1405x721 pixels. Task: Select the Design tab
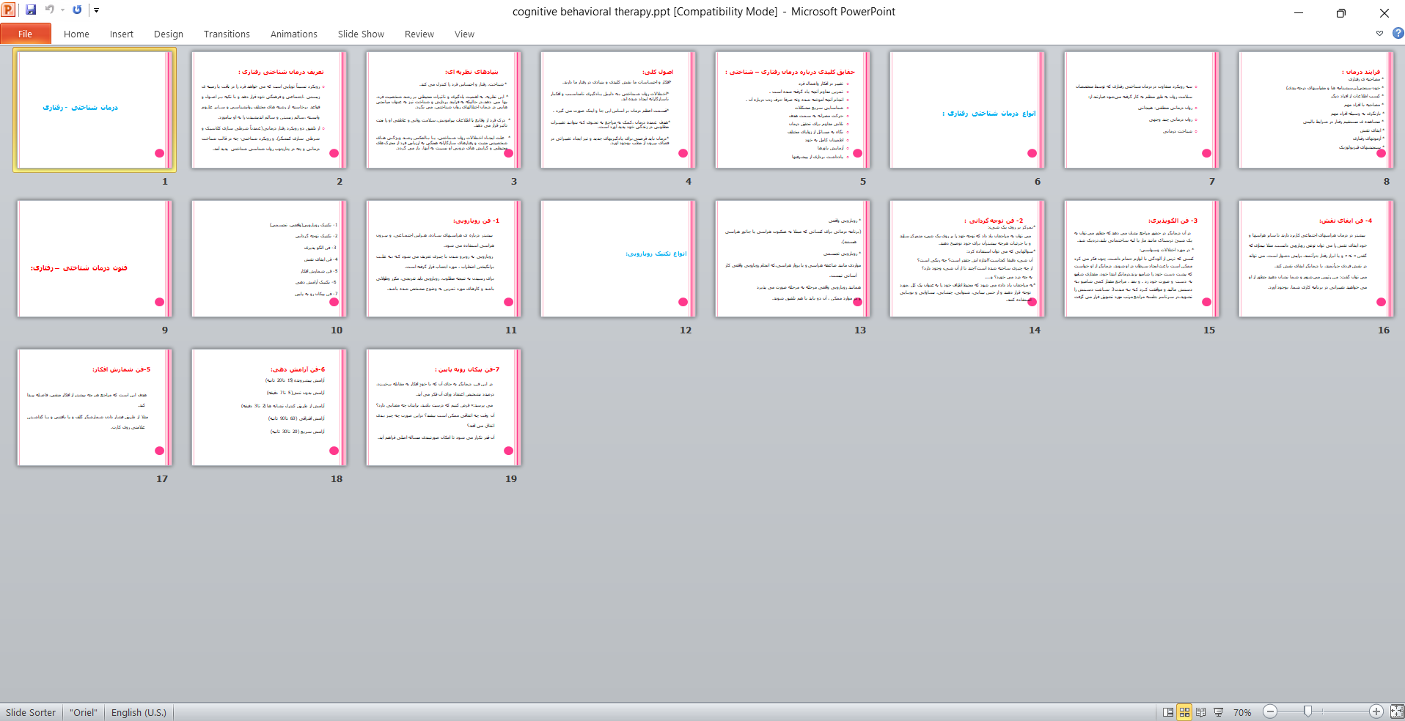click(169, 34)
